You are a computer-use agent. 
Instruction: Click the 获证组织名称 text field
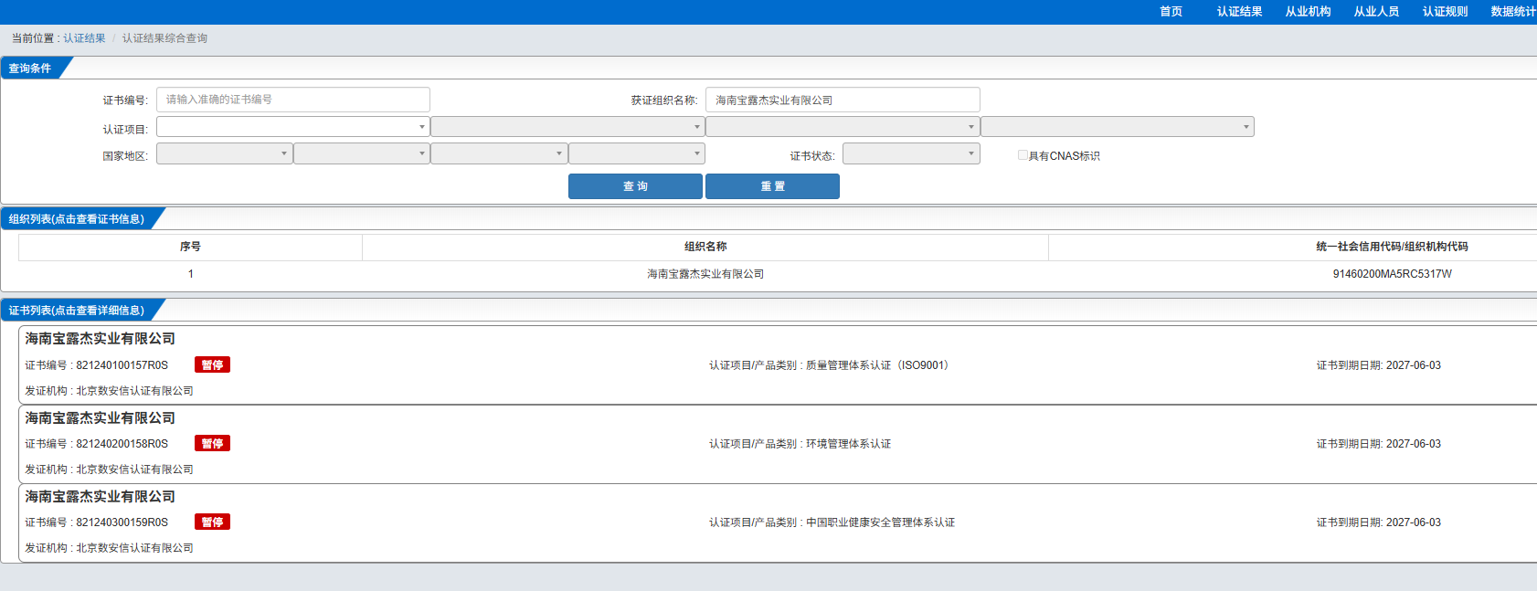842,100
